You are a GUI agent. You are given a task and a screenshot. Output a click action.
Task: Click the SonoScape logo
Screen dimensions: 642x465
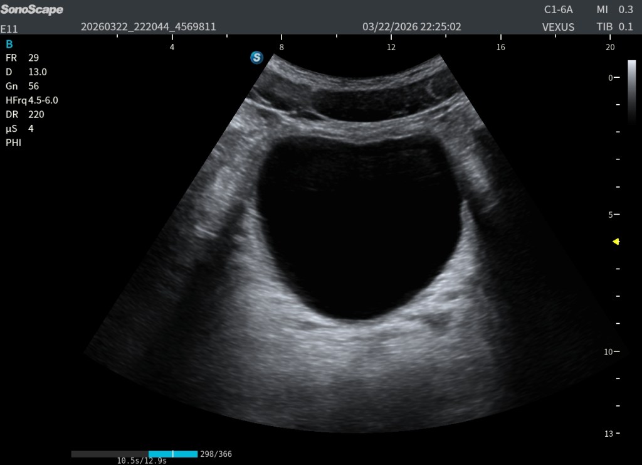pyautogui.click(x=32, y=10)
